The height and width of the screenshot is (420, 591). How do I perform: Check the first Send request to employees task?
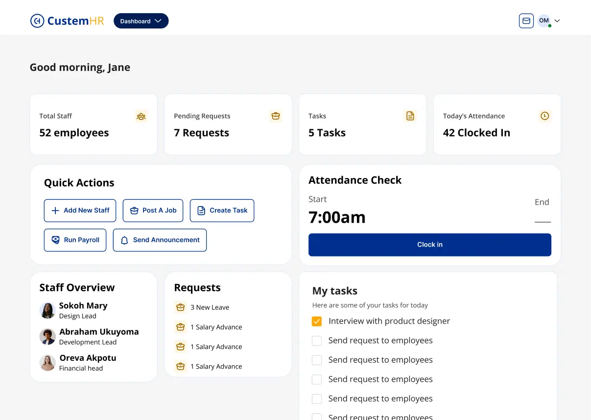pos(317,341)
